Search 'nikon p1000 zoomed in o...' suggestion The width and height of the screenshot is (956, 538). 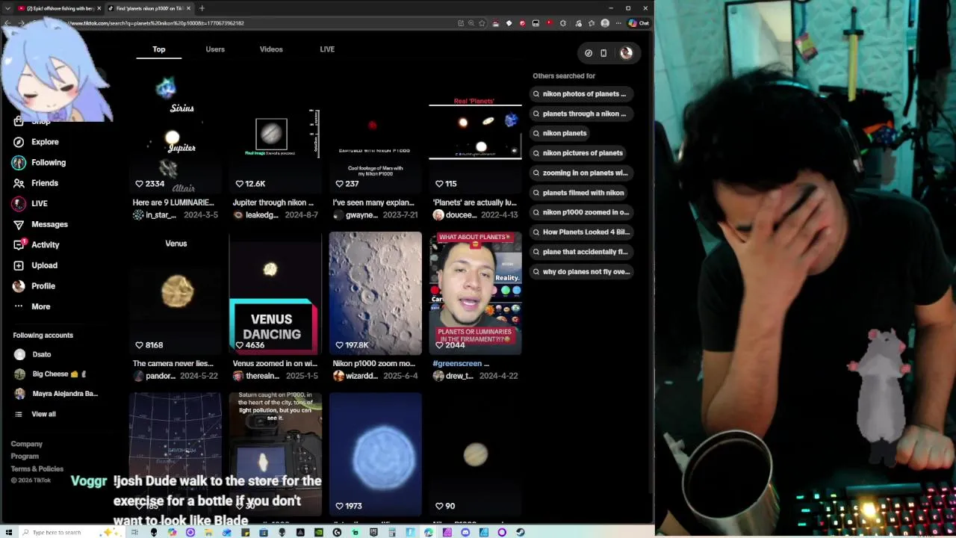(x=582, y=212)
